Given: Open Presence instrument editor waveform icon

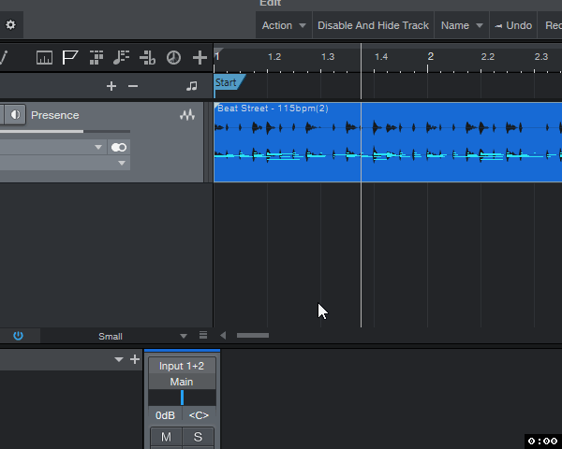Looking at the screenshot, I should (187, 115).
